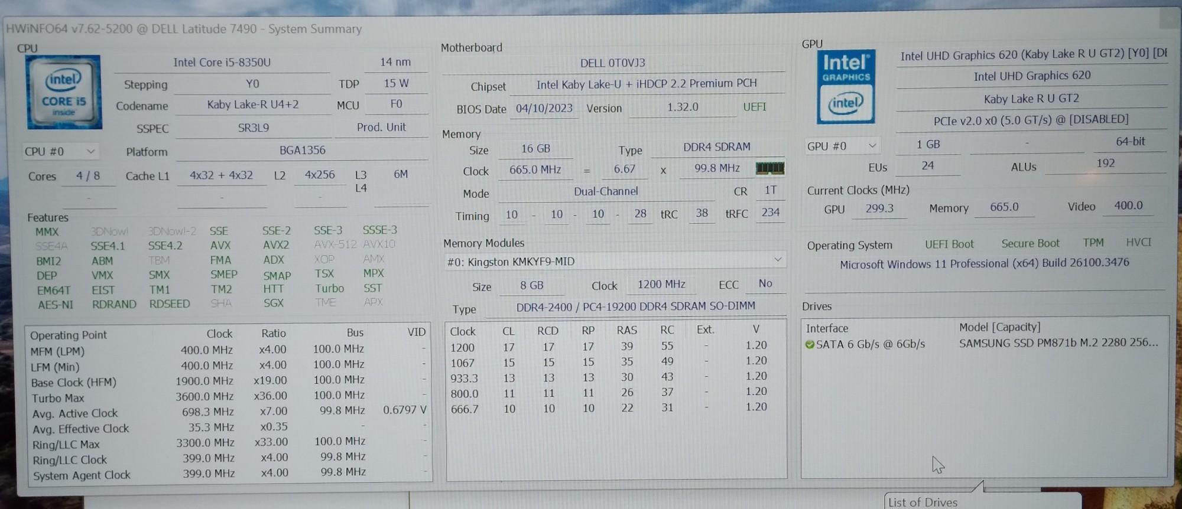This screenshot has height=509, width=1182.
Task: Click the tRFC 234 timing value
Action: (770, 213)
